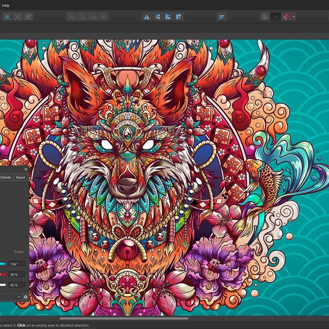Click the Flip Horizontal icon
Image resolution: width=329 pixels, height=329 pixels.
(x=147, y=17)
